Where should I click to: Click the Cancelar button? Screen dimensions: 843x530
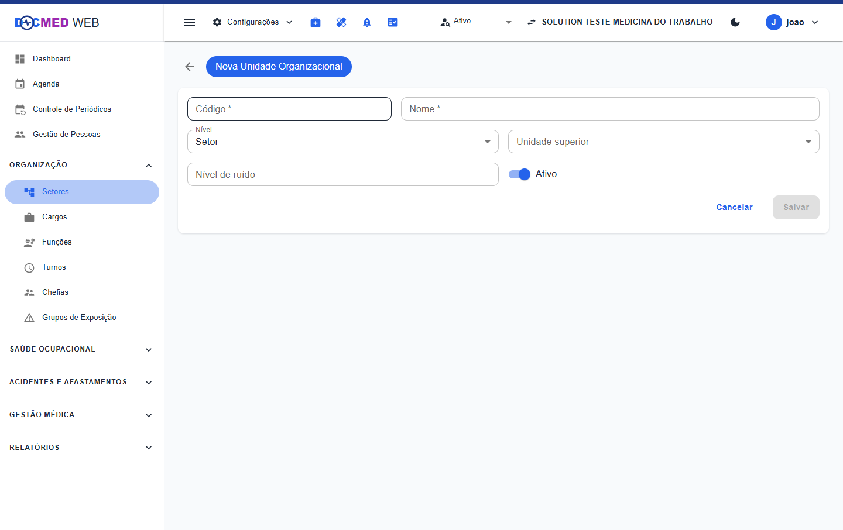click(735, 208)
